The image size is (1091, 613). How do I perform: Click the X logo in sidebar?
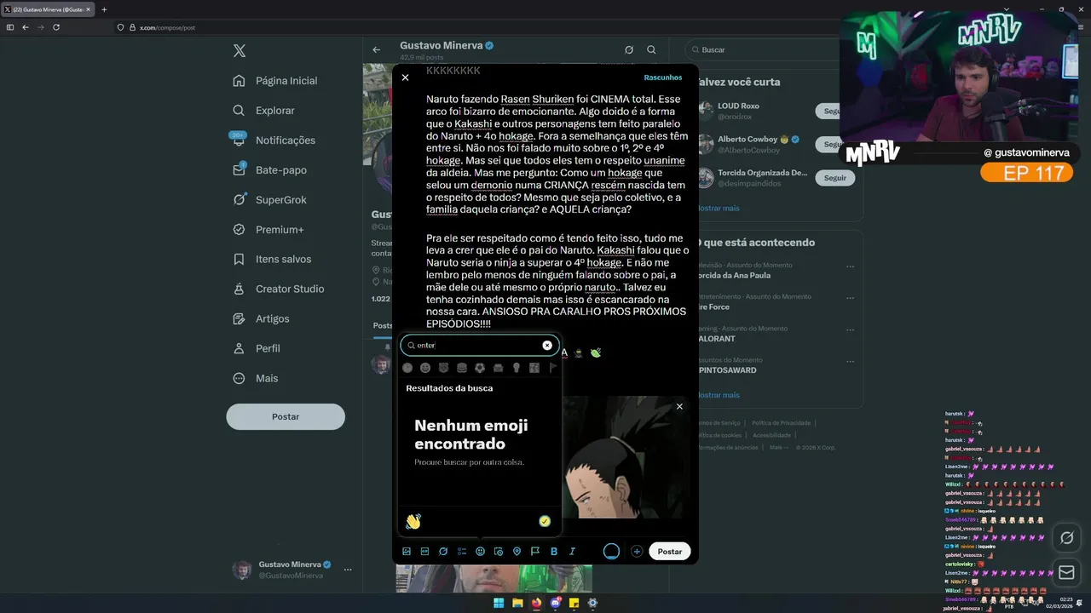tap(240, 51)
